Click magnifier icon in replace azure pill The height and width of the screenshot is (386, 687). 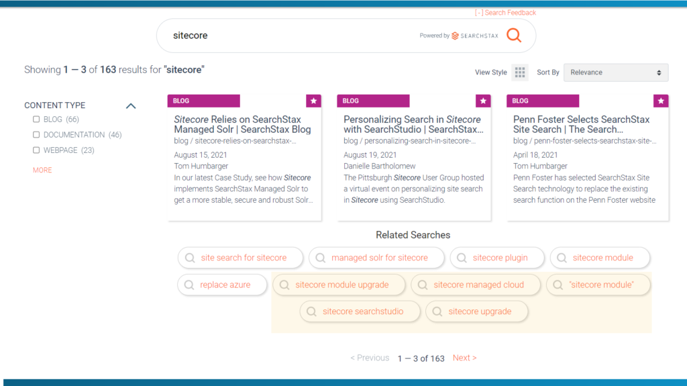[189, 285]
